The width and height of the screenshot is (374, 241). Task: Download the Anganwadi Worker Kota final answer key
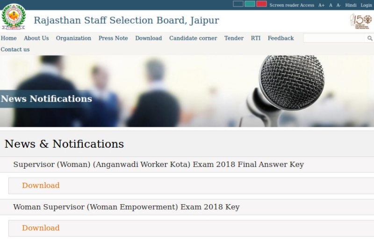pyautogui.click(x=41, y=186)
